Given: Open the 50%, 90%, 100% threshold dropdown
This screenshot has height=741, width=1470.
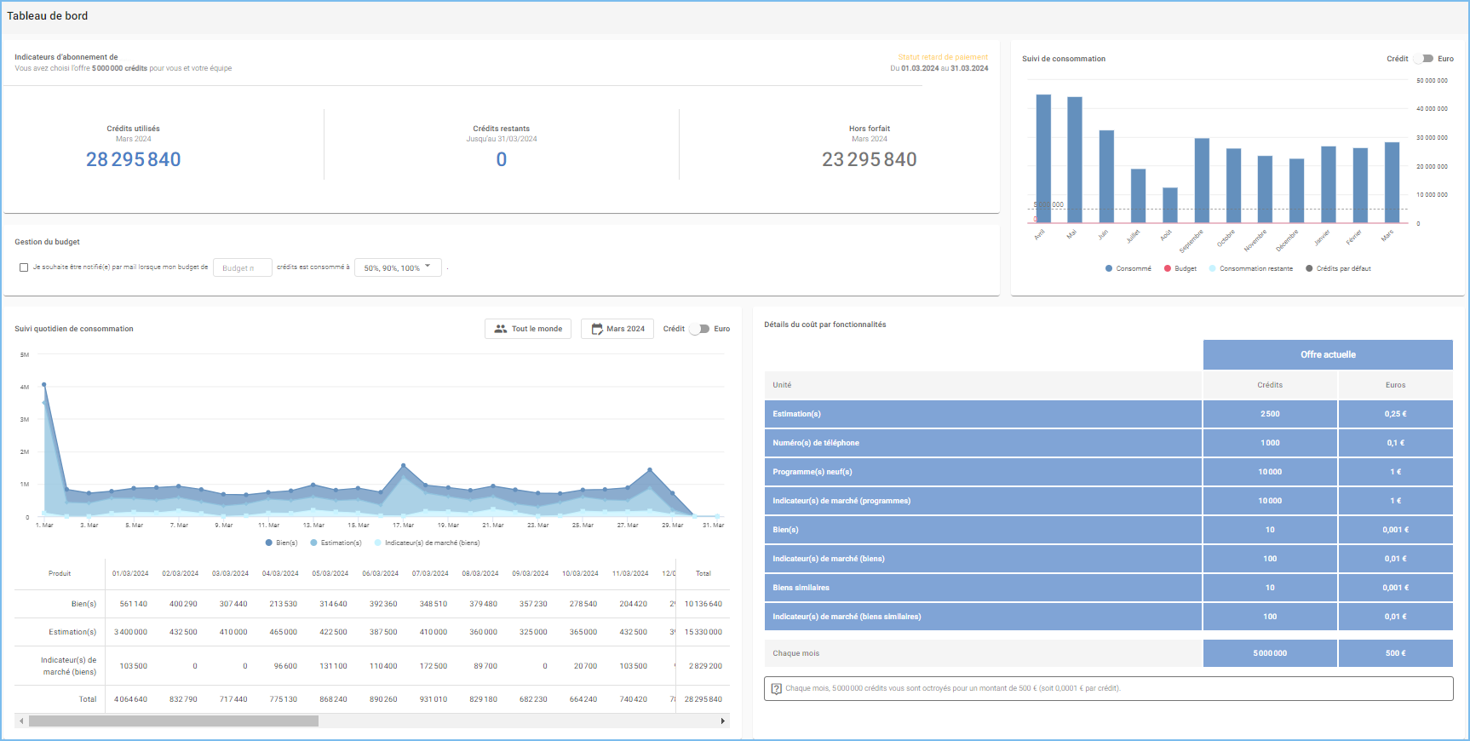Looking at the screenshot, I should point(398,267).
